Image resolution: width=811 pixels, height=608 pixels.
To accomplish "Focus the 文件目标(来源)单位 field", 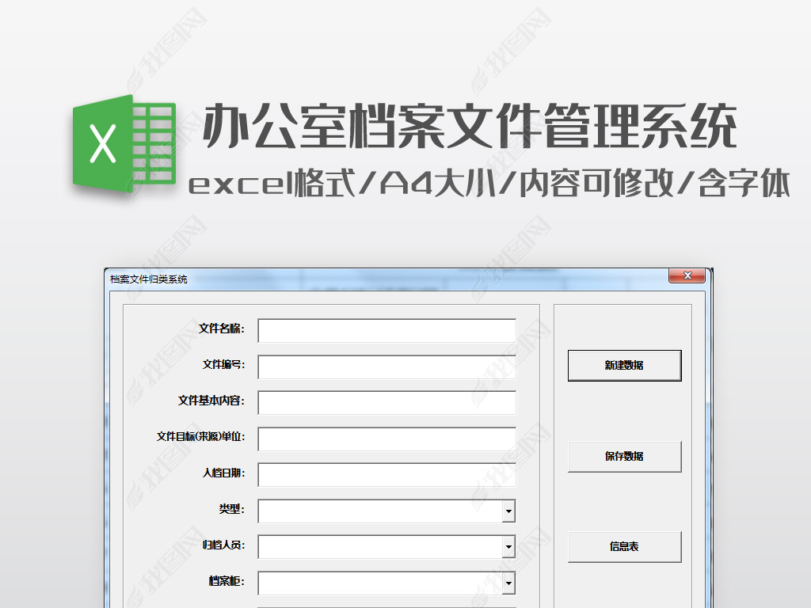I will [386, 439].
